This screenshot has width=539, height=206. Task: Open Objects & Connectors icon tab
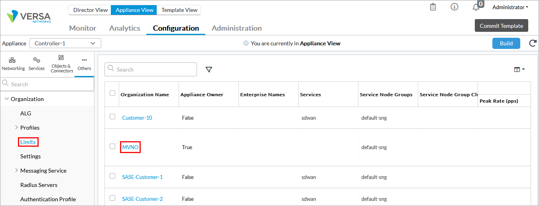point(61,64)
